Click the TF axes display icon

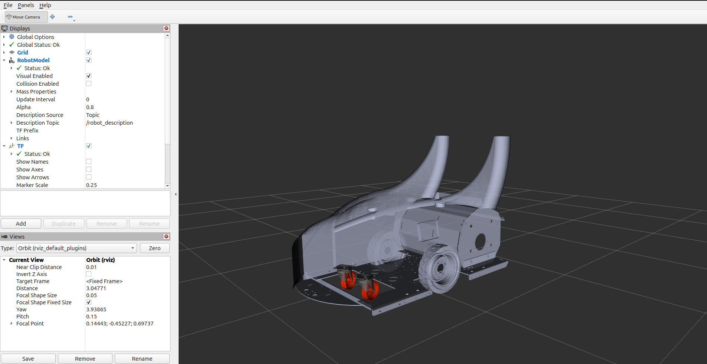click(x=12, y=146)
